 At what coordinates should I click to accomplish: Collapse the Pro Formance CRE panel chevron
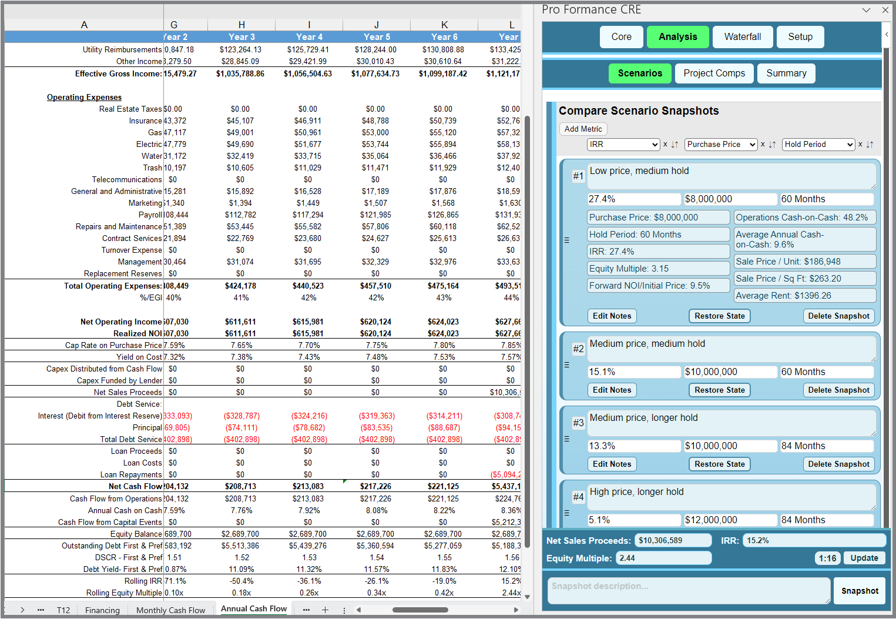coord(867,9)
